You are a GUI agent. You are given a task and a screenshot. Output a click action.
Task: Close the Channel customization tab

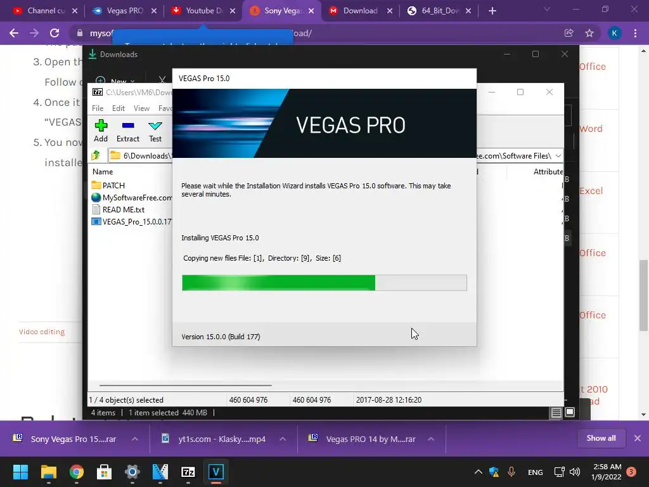pyautogui.click(x=75, y=11)
